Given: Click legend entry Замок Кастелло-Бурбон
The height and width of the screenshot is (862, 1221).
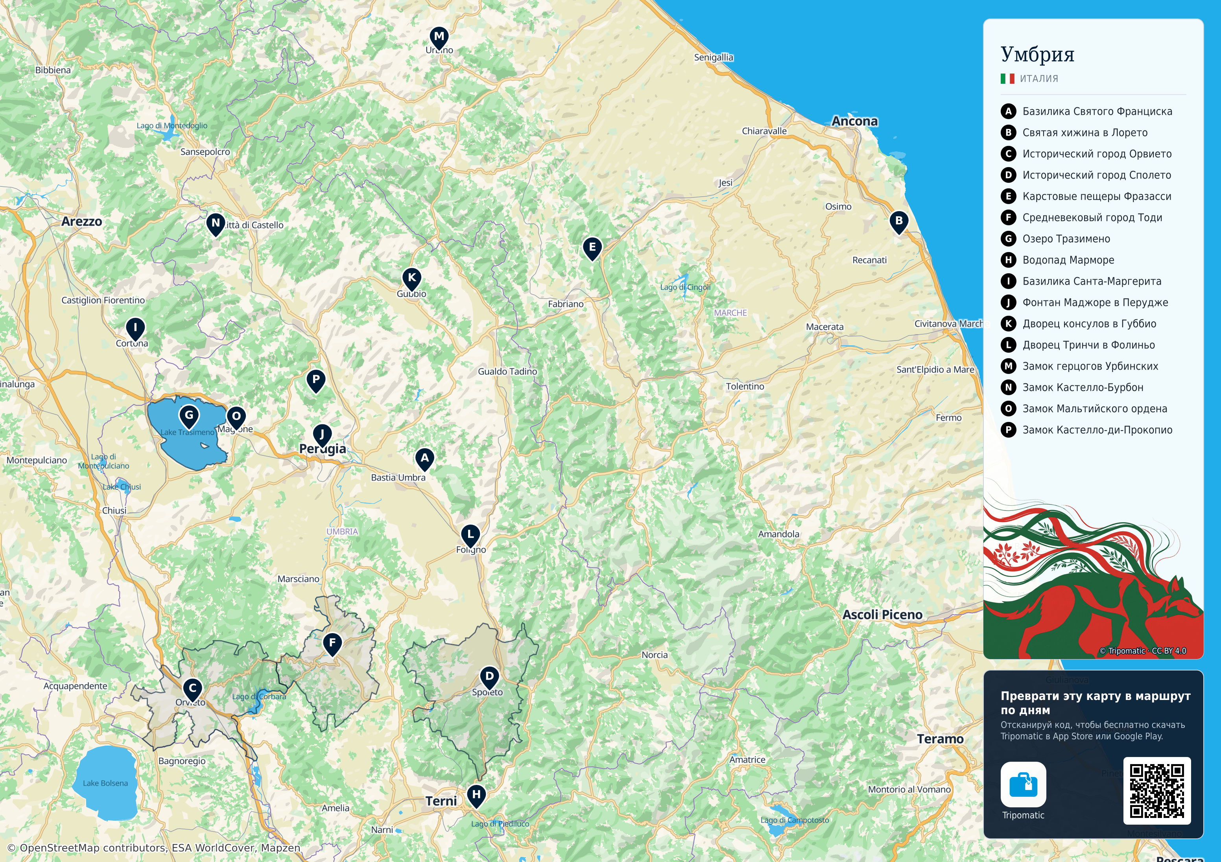Looking at the screenshot, I should pos(1072,388).
